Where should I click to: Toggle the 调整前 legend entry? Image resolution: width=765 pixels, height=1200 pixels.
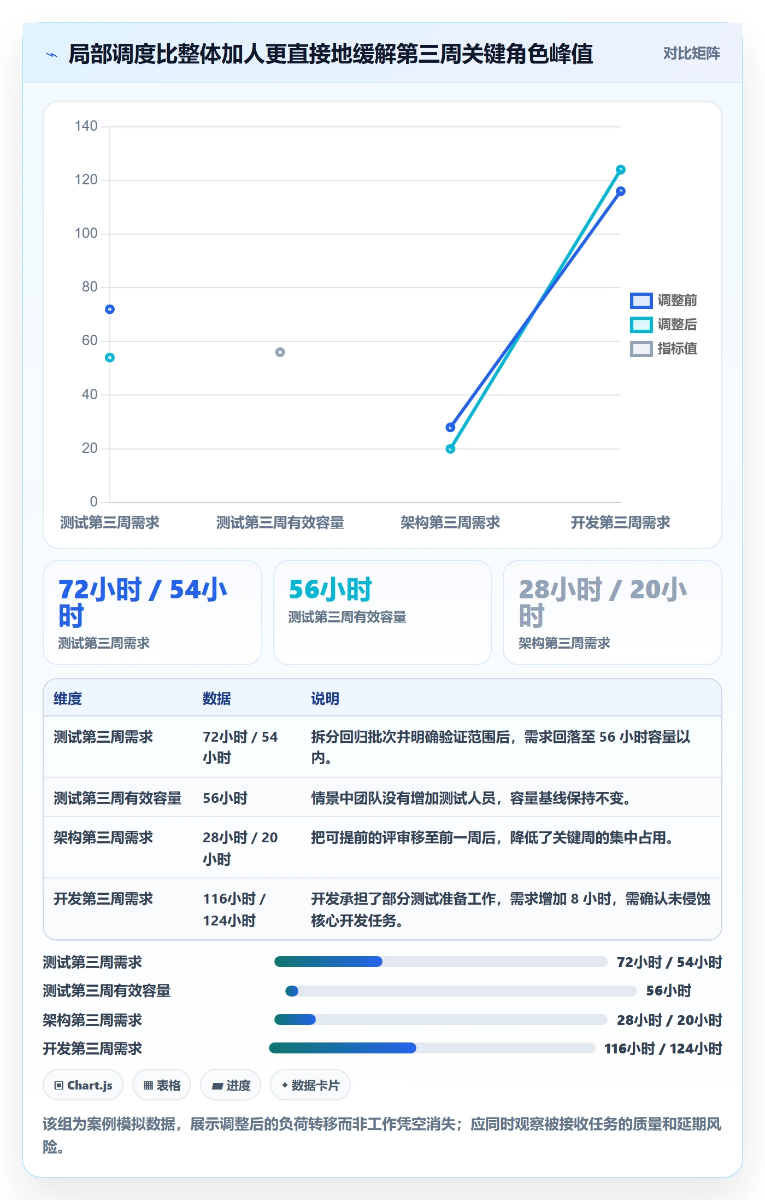point(663,300)
